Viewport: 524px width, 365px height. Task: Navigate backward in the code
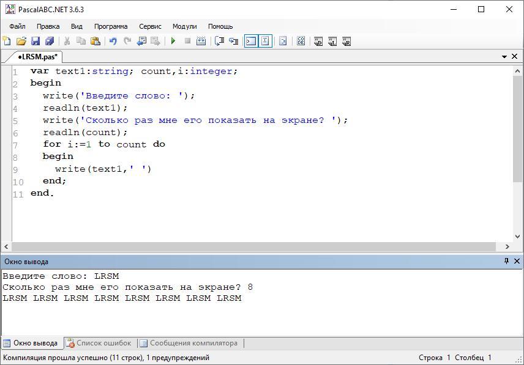coord(141,41)
